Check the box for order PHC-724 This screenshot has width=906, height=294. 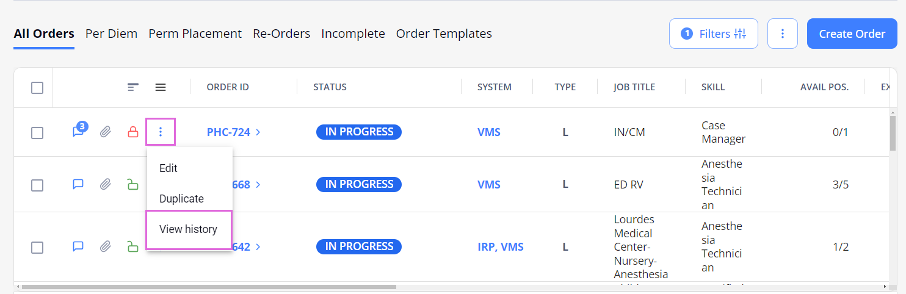(x=37, y=132)
